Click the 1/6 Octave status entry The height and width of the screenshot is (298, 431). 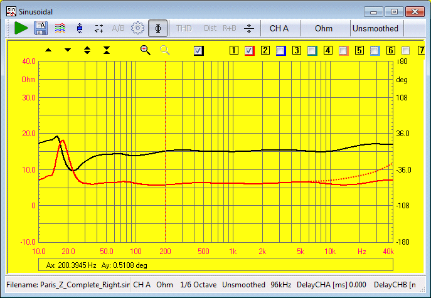[198, 285]
